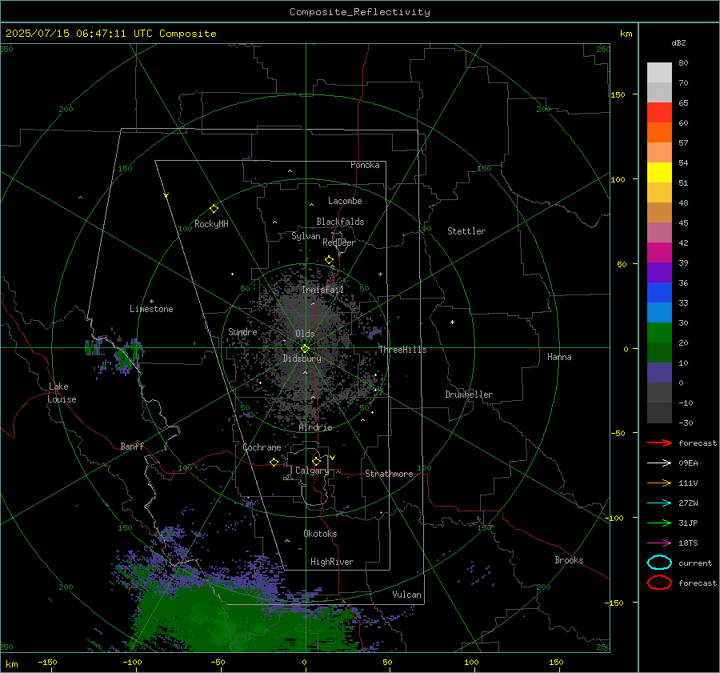
Task: Click the Drumheller town label
Action: tap(469, 395)
